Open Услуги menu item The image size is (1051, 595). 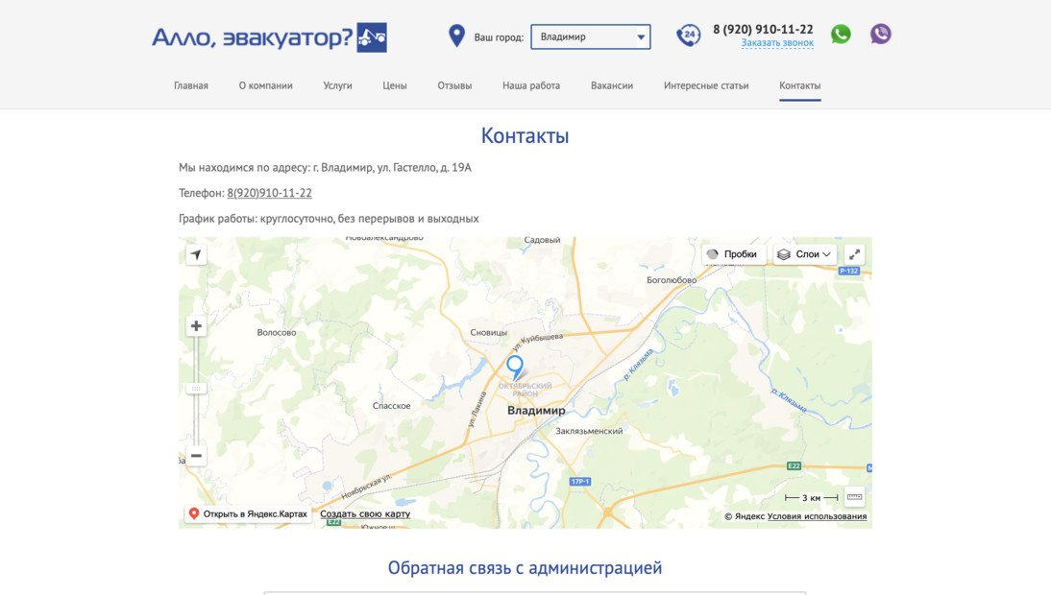click(x=337, y=85)
